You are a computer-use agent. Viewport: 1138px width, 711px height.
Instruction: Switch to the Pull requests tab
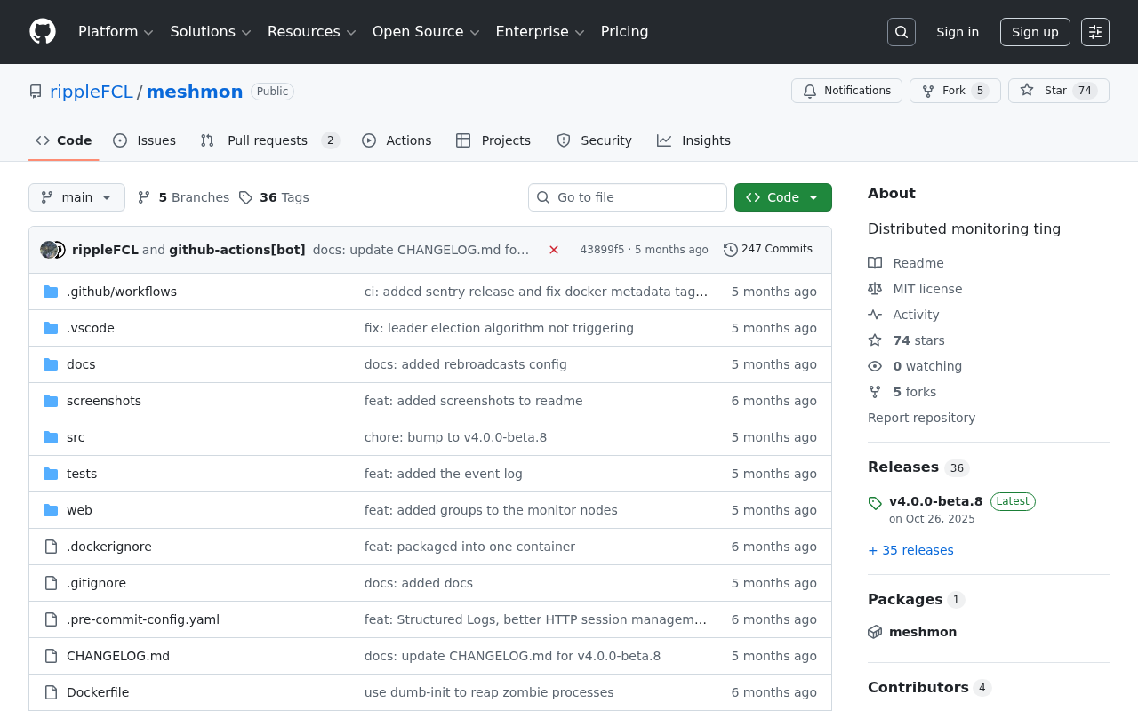pyautogui.click(x=269, y=140)
